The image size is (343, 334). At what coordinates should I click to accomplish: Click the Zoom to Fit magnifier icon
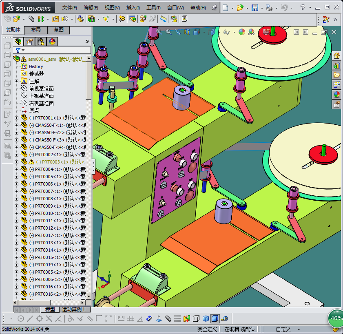pos(159,32)
